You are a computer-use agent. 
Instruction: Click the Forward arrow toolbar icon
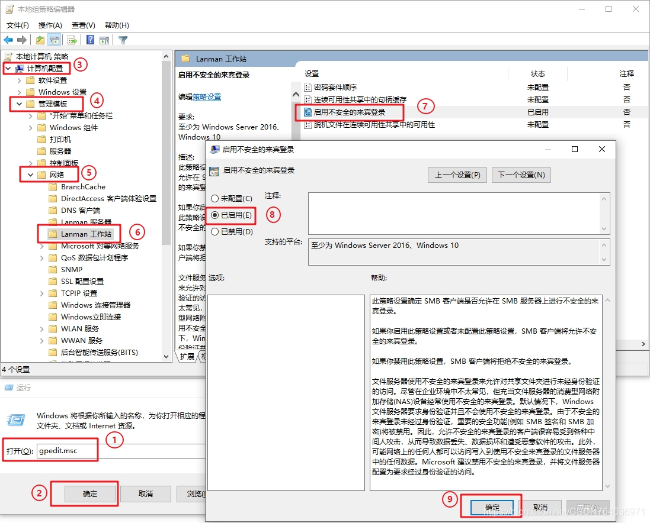point(21,40)
